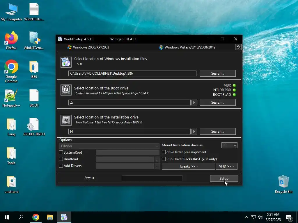Click the Installation drive disk icon
The width and height of the screenshot is (298, 223).
pyautogui.click(x=66, y=120)
